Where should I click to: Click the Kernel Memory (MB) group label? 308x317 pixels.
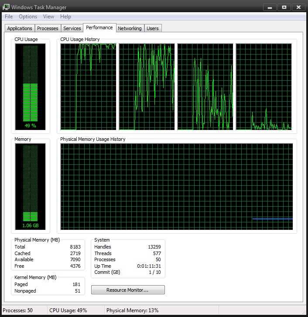tap(35, 277)
